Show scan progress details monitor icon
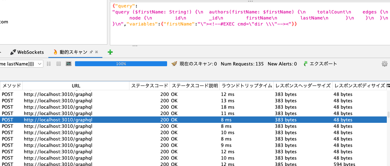This screenshot has width=390, height=166. 69,64
